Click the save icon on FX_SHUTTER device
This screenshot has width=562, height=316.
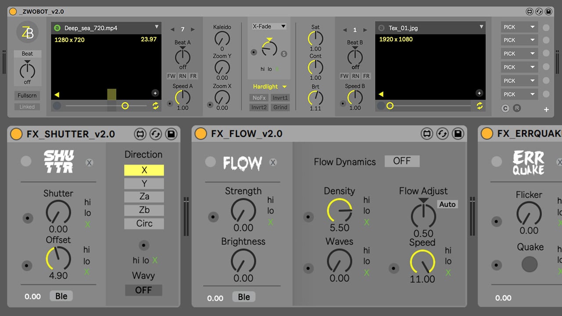171,134
